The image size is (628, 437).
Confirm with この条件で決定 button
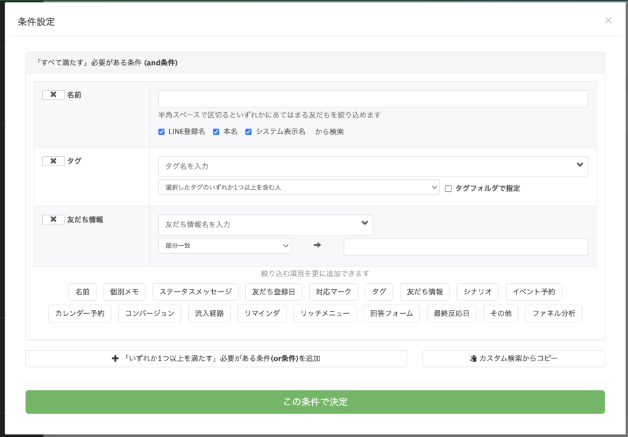pyautogui.click(x=315, y=402)
